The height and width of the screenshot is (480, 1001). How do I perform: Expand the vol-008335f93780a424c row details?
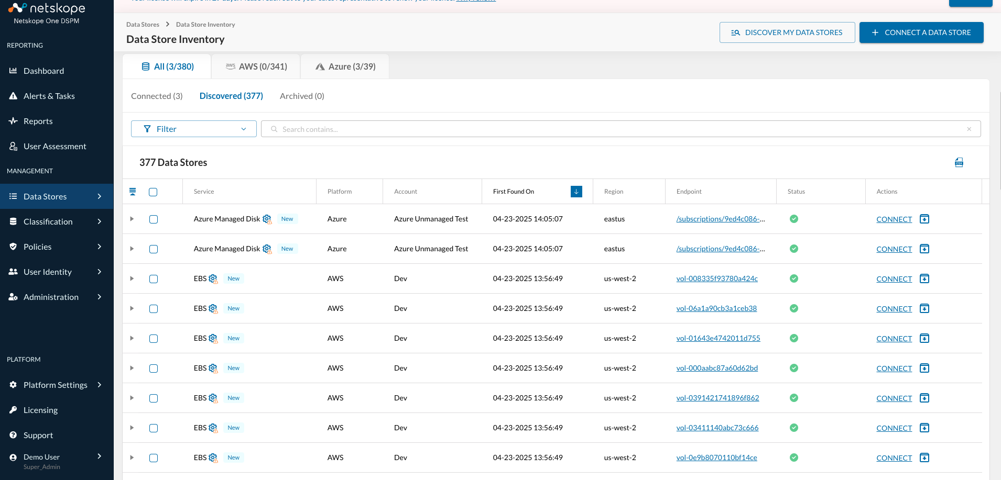[132, 278]
